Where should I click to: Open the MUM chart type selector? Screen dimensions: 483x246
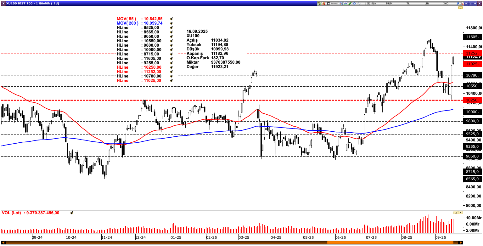(x=389, y=3)
